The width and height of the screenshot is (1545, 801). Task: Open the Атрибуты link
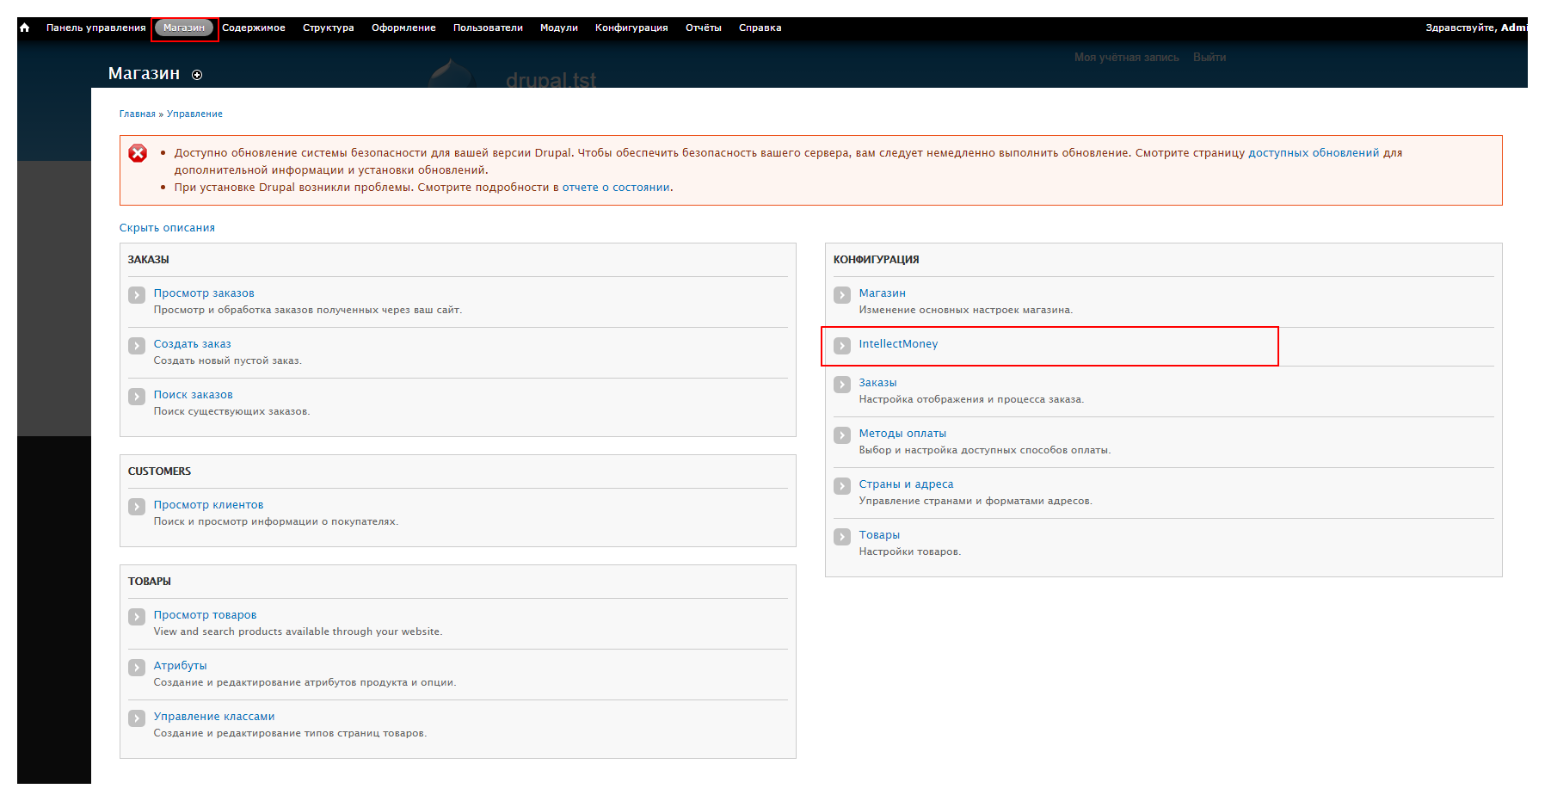(x=181, y=666)
